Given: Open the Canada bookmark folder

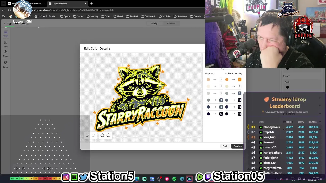Looking at the screenshot, I should (x=195, y=16).
